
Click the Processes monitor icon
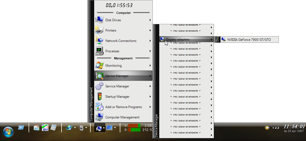[99, 51]
